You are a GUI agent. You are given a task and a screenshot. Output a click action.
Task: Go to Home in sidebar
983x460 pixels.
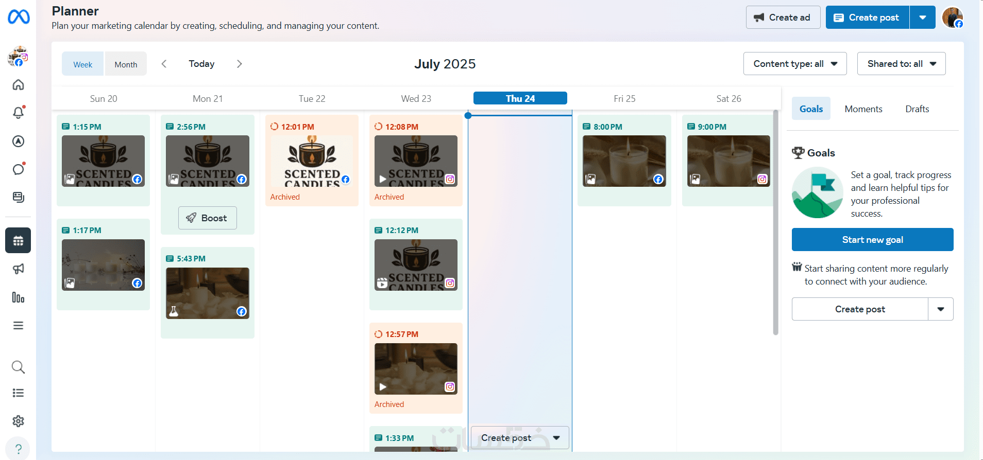click(18, 84)
